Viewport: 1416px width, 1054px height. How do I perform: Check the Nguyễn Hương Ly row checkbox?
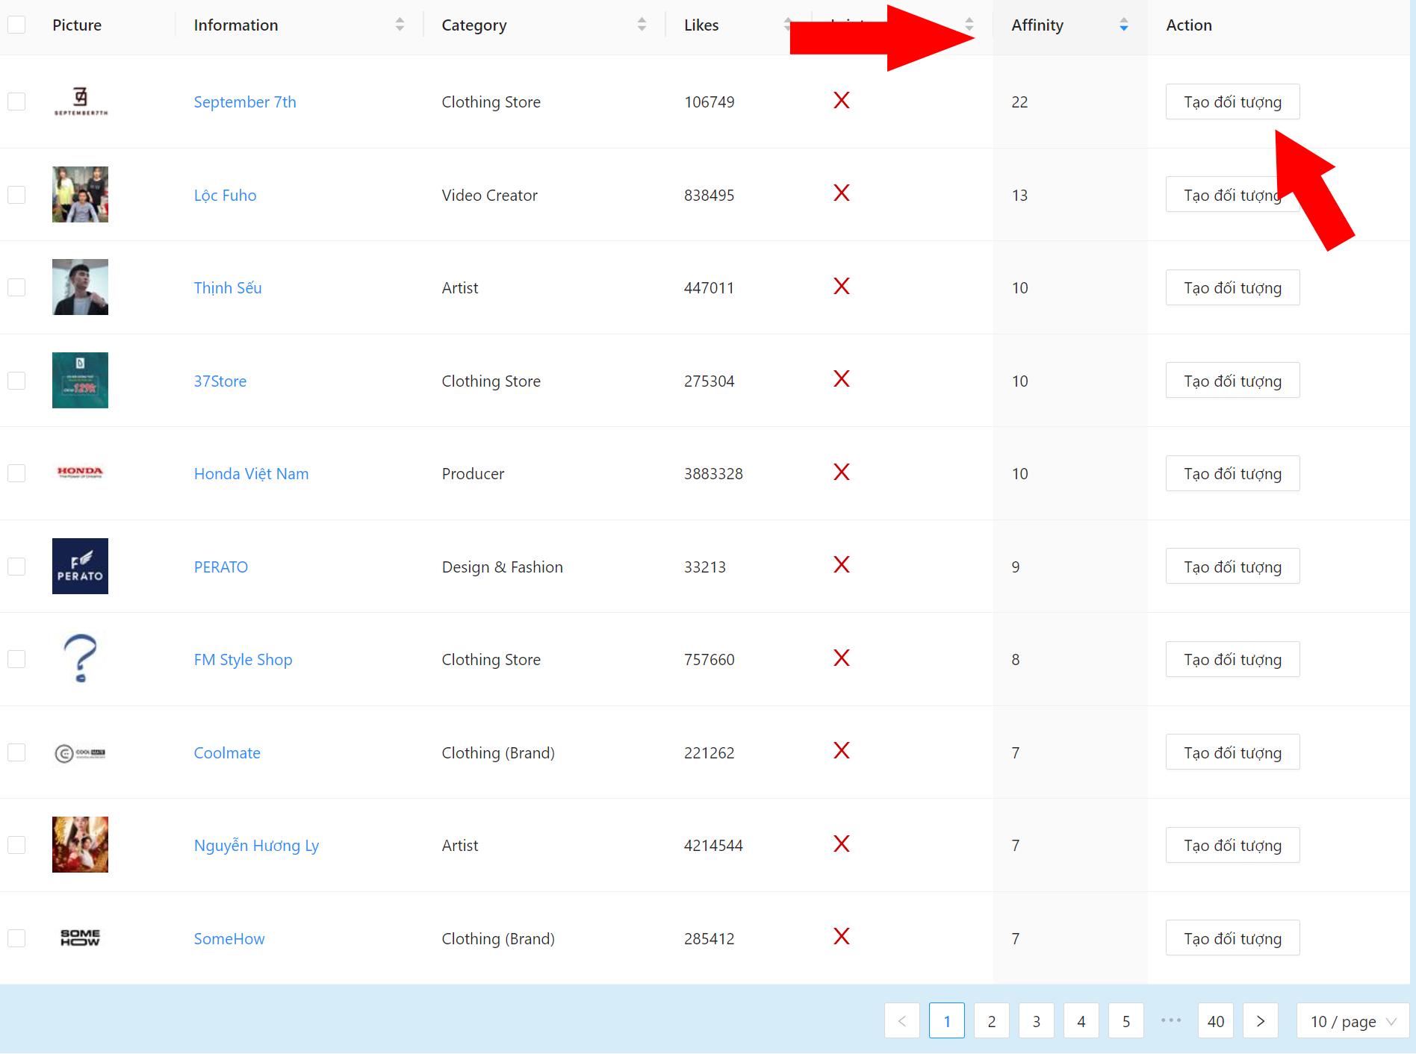16,845
